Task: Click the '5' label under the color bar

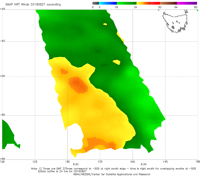Action: pos(99,7)
